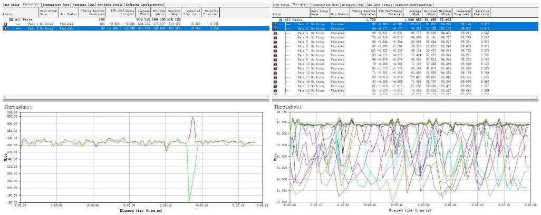Open Response Time tab in right window
The height and width of the screenshot is (215, 541).
pyautogui.click(x=353, y=5)
